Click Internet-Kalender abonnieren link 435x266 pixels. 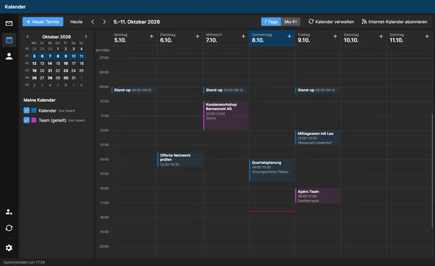tap(394, 22)
